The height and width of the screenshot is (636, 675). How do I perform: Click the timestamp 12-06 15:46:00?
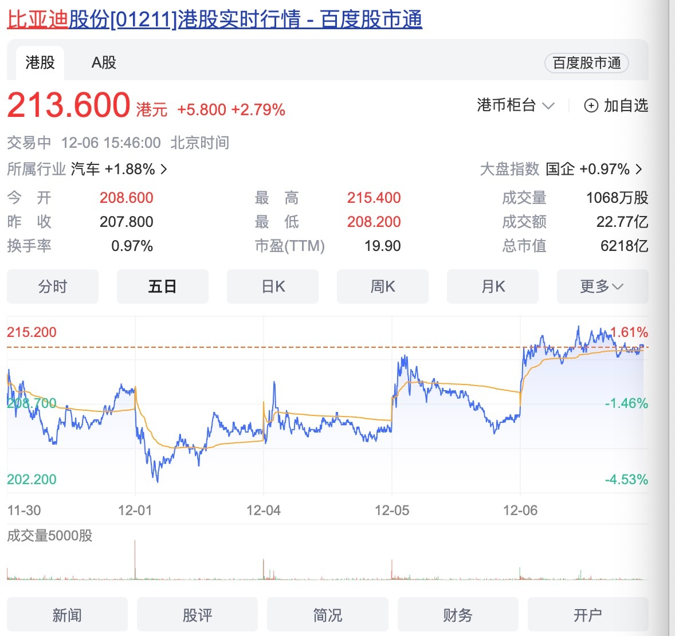pos(111,143)
